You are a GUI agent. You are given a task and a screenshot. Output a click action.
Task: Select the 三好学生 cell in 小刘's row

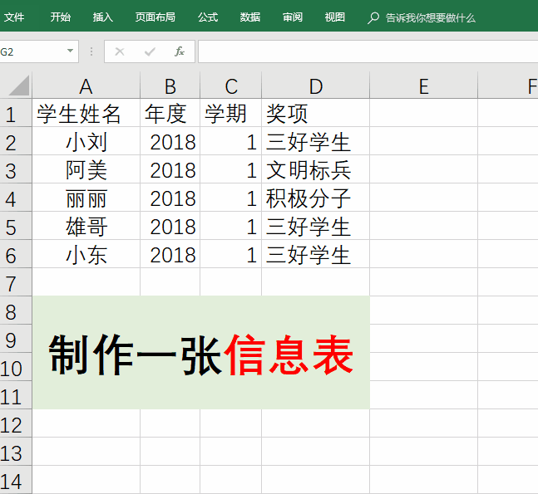tap(316, 141)
